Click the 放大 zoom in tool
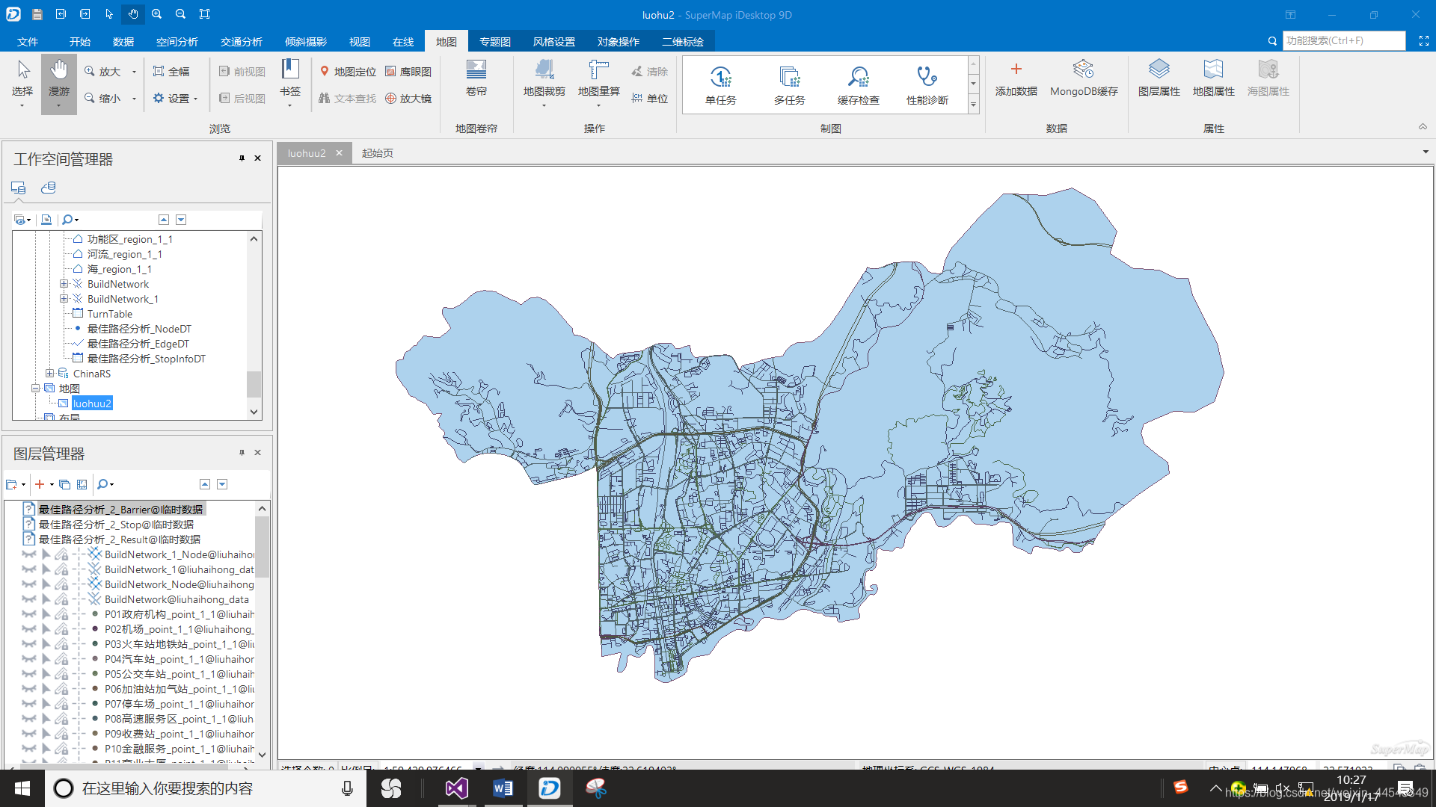The width and height of the screenshot is (1436, 807). [102, 72]
